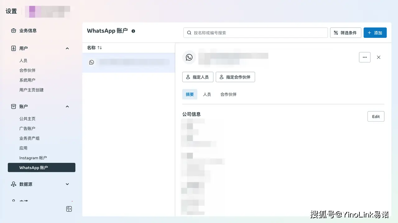Click the sidebar collapse panel icon
The width and height of the screenshot is (398, 223).
click(69, 209)
